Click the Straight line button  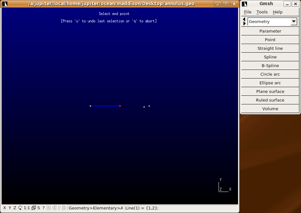click(270, 48)
